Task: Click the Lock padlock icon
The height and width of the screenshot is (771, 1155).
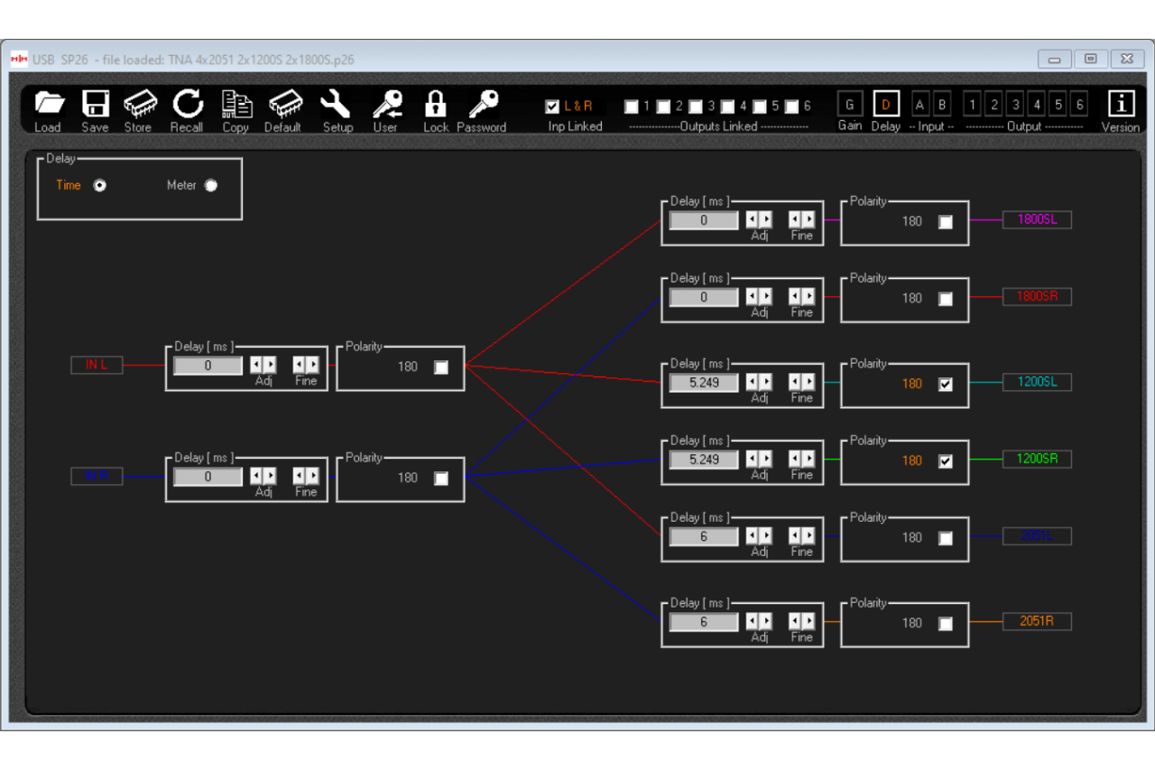Action: pyautogui.click(x=436, y=105)
